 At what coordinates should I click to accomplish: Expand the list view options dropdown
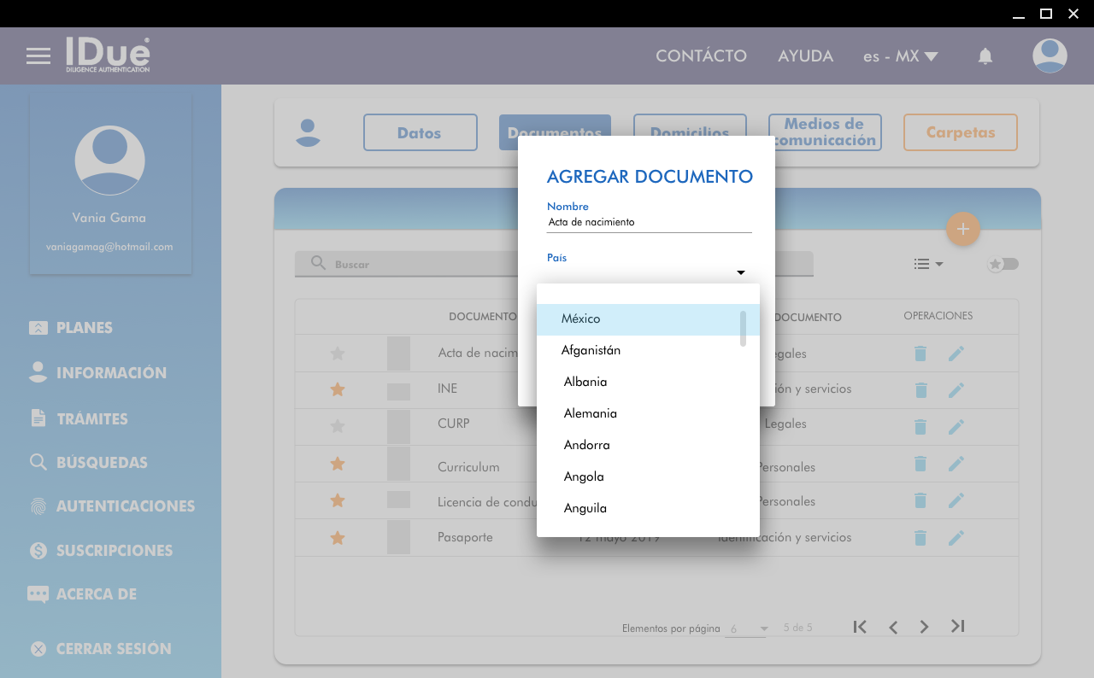click(x=928, y=264)
